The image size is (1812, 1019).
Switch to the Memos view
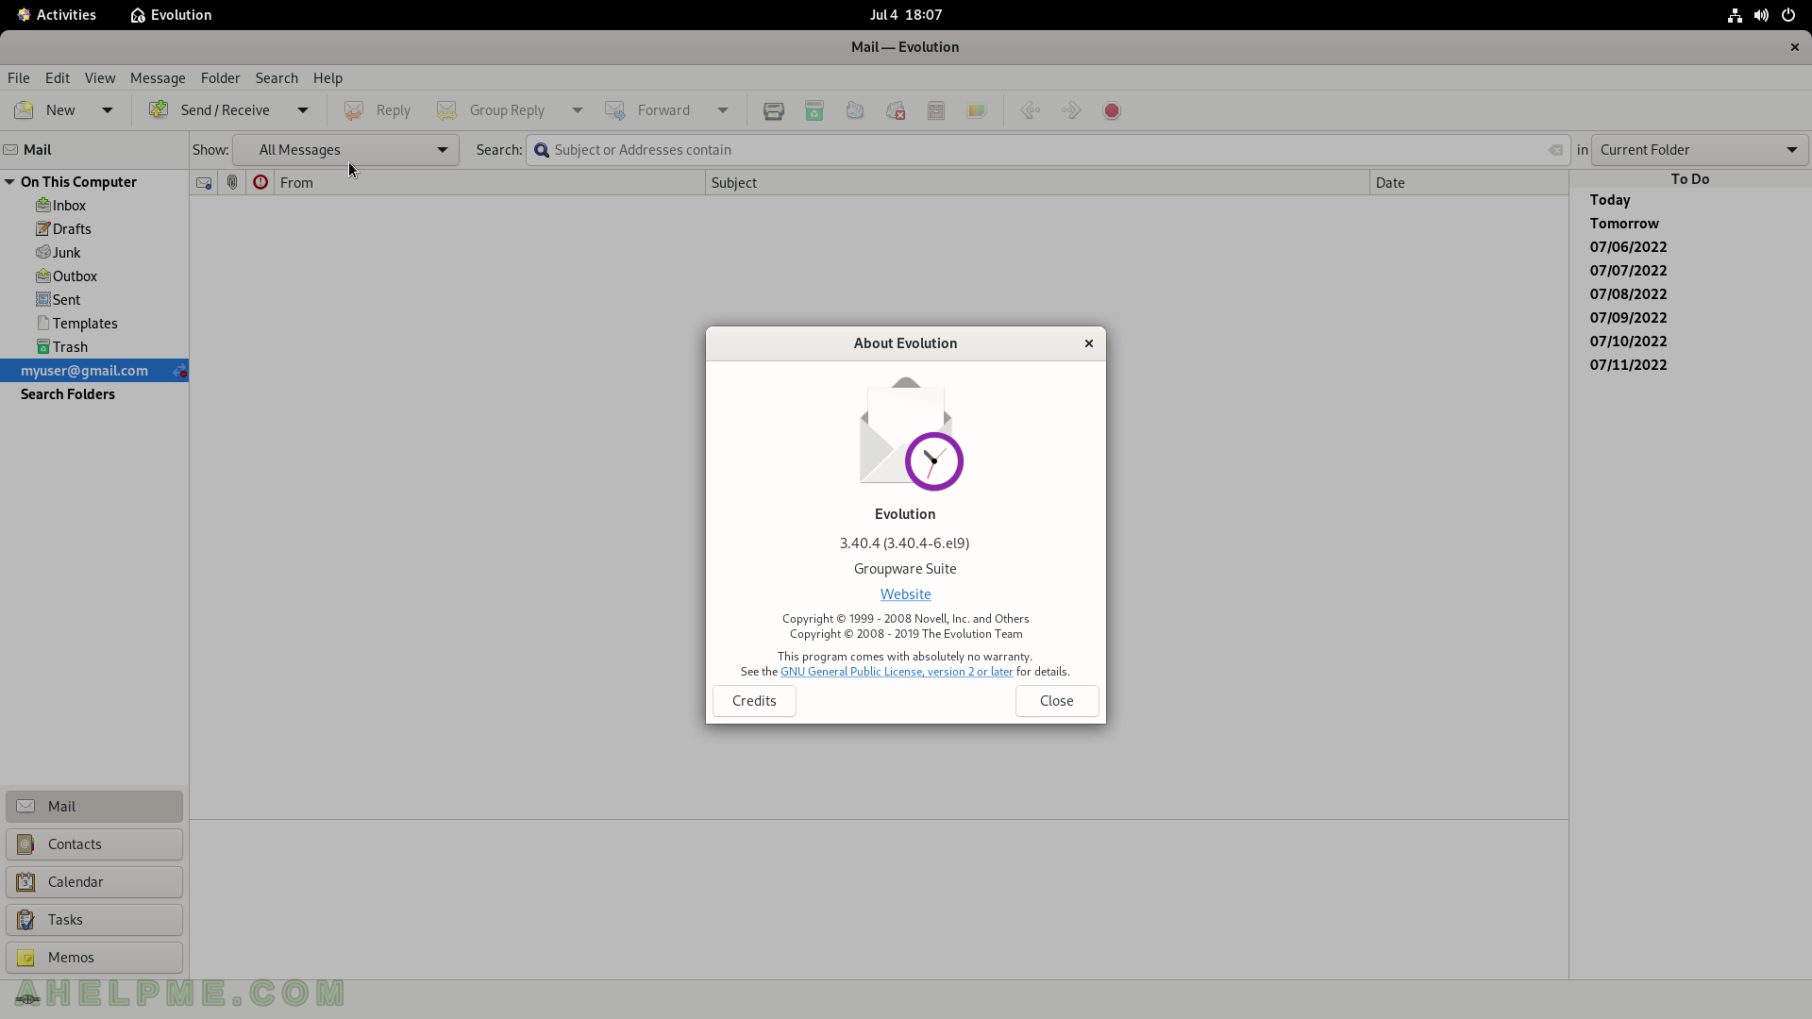94,958
